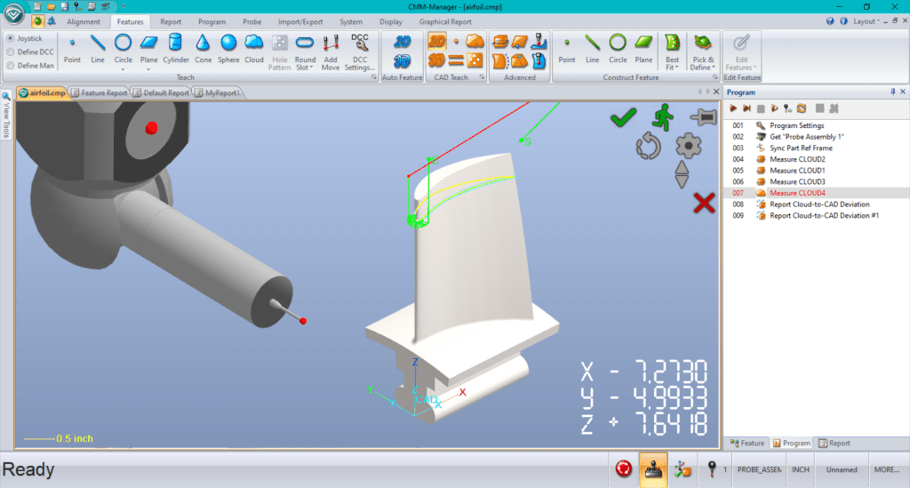The width and height of the screenshot is (910, 488).
Task: Open the Plane tool dropdown arrow
Action: tap(148, 69)
